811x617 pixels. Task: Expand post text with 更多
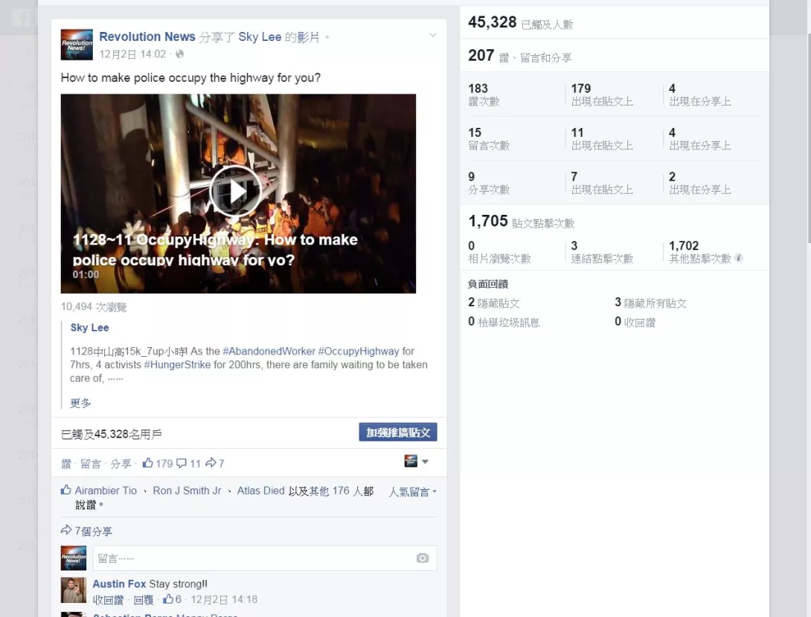pos(80,403)
